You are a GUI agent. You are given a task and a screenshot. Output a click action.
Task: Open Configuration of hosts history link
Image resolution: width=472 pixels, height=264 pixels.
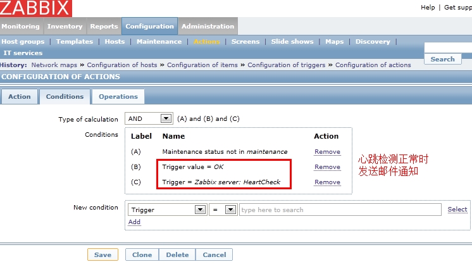pyautogui.click(x=122, y=65)
